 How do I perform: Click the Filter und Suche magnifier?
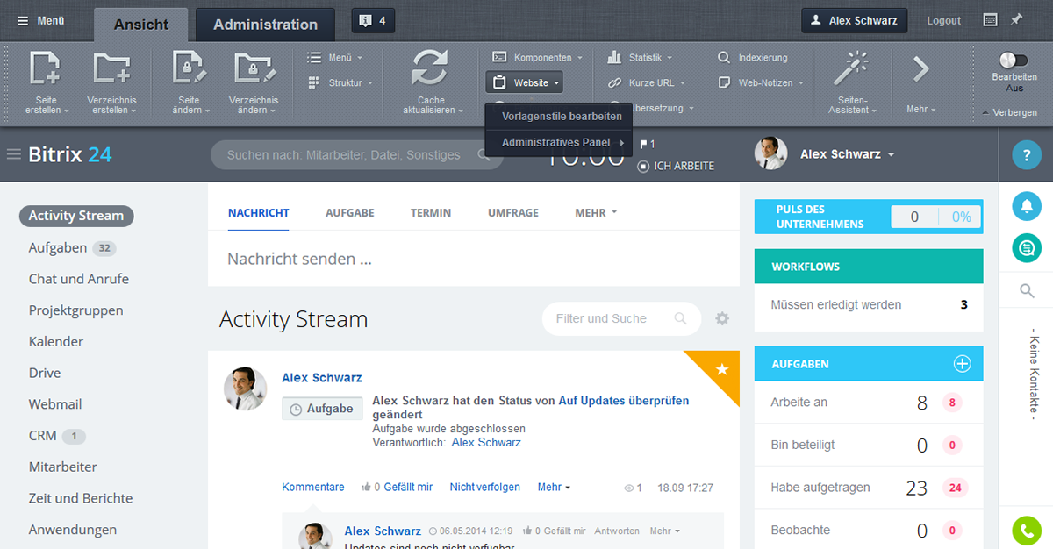(680, 318)
